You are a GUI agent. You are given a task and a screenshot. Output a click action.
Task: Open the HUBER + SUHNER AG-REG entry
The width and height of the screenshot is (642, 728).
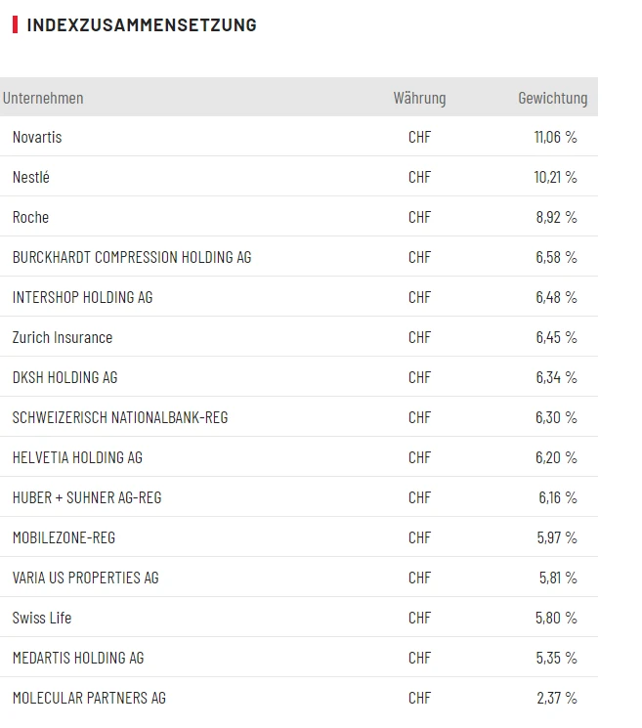[x=87, y=497]
